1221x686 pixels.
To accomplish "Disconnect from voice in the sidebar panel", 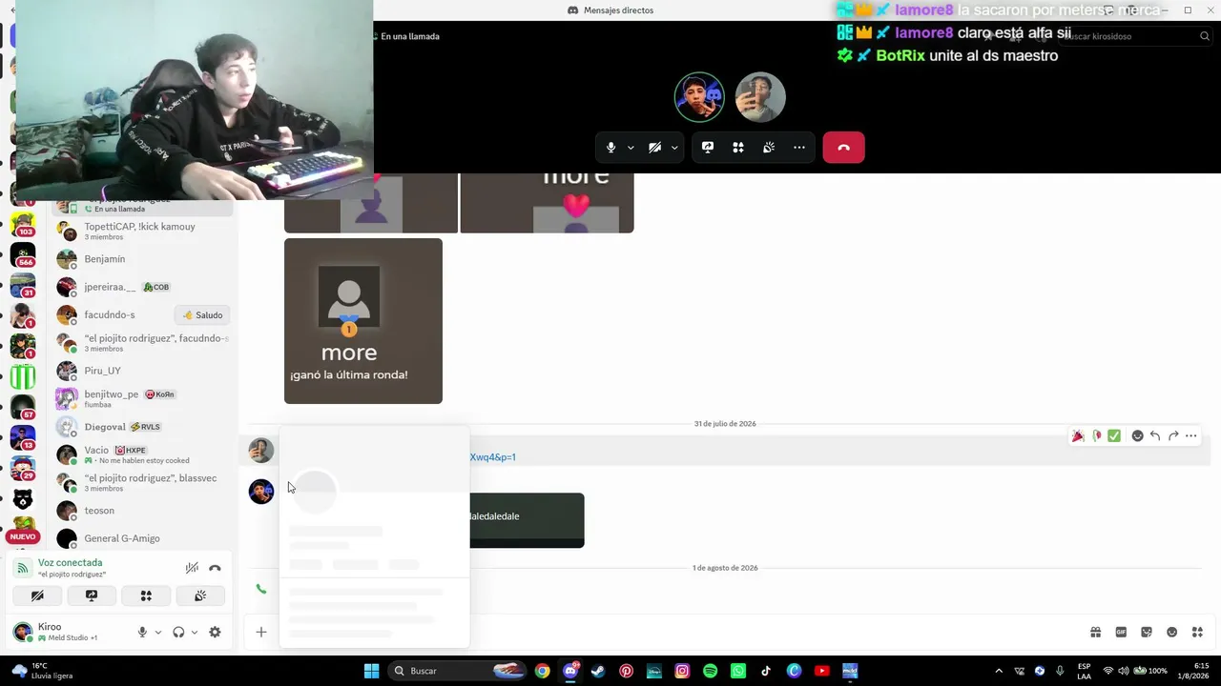I will click(215, 568).
